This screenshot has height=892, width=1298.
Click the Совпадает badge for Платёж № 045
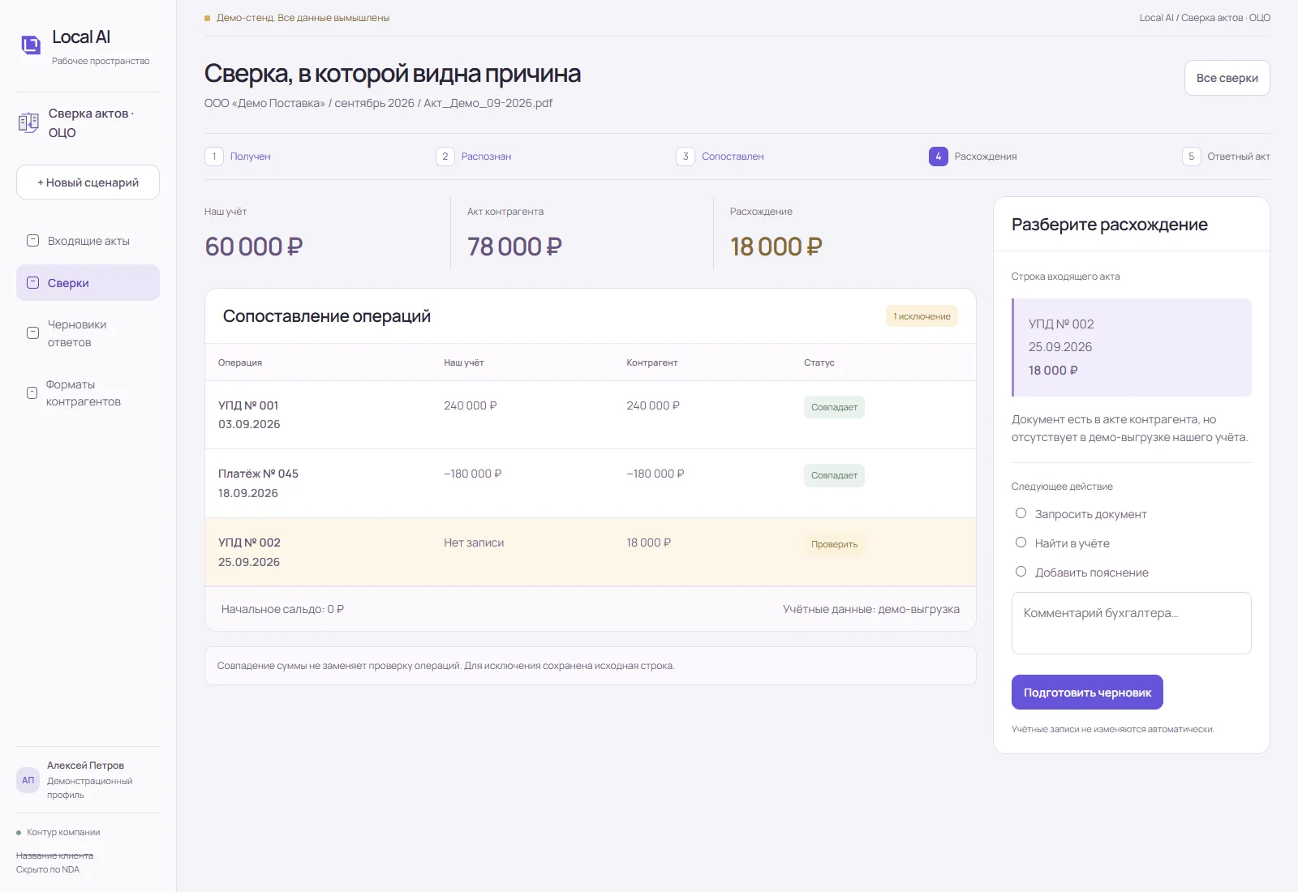(x=834, y=475)
